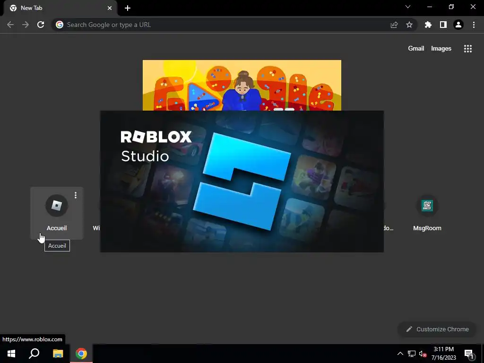Open the MsgRoom shortcut
Image resolution: width=484 pixels, height=363 pixels.
click(427, 213)
